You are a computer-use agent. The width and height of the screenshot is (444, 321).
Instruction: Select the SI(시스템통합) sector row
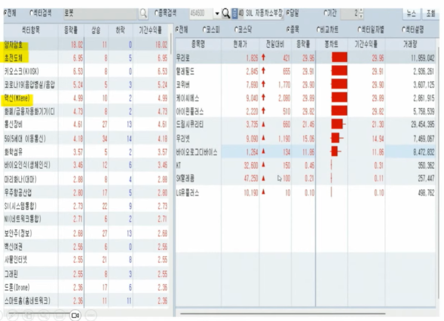click(x=86, y=206)
